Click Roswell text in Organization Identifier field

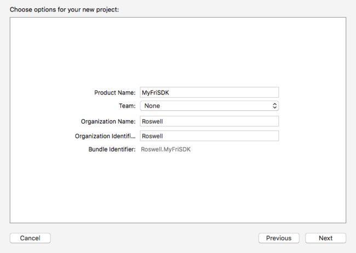(x=152, y=136)
